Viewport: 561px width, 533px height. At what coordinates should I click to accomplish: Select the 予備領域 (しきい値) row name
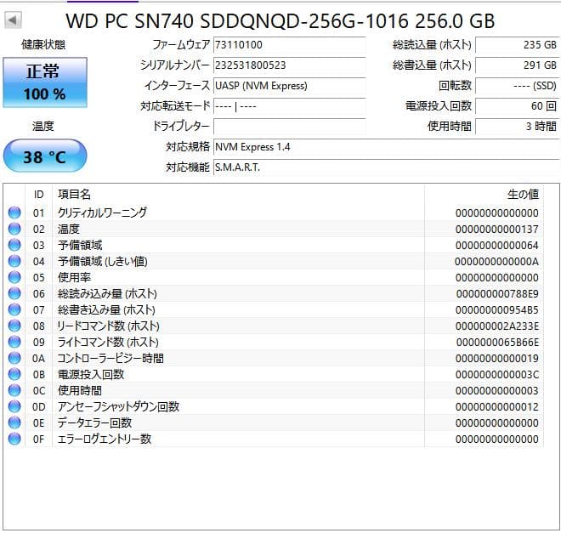pos(103,261)
